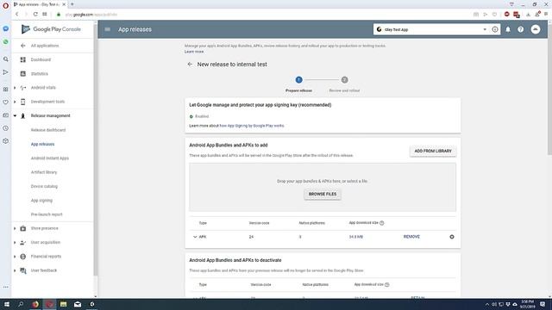Open the help question mark icon
This screenshot has width=552, height=310.
(521, 29)
